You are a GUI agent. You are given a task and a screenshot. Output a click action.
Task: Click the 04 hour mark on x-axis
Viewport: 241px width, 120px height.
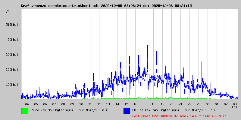[27, 104]
